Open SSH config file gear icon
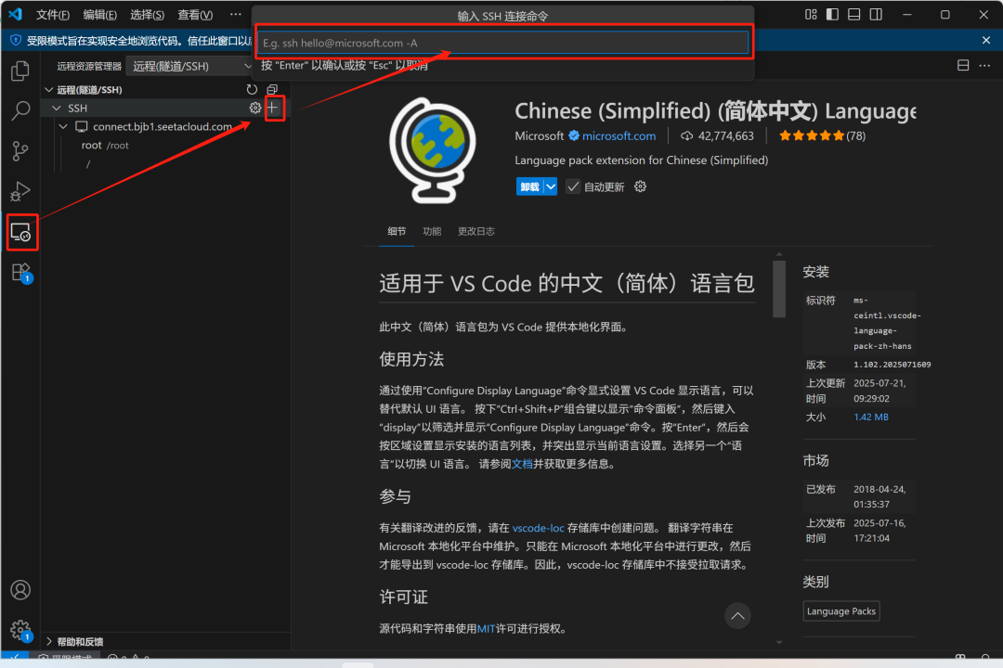 tap(255, 108)
